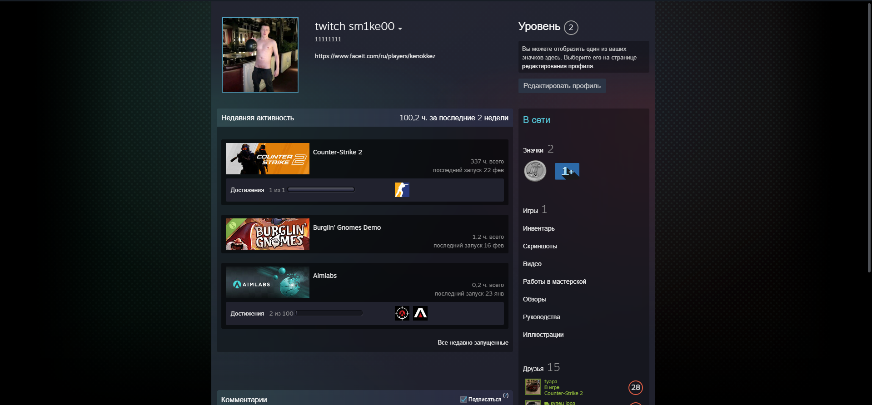The width and height of the screenshot is (872, 405).
Task: Toggle the Подписаться checkbox for comments
Action: tap(463, 400)
